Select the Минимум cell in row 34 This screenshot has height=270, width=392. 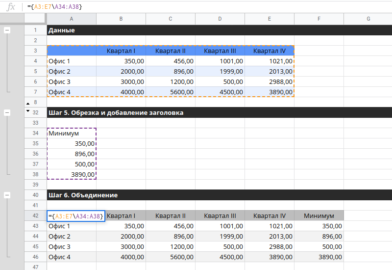pos(72,133)
